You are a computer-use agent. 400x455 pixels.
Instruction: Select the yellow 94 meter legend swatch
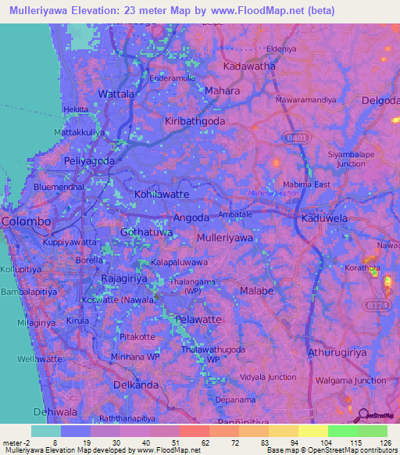click(313, 431)
